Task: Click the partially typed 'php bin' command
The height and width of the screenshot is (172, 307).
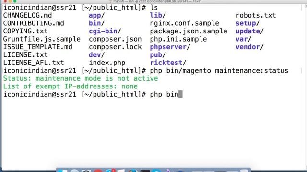Action: 164,94
